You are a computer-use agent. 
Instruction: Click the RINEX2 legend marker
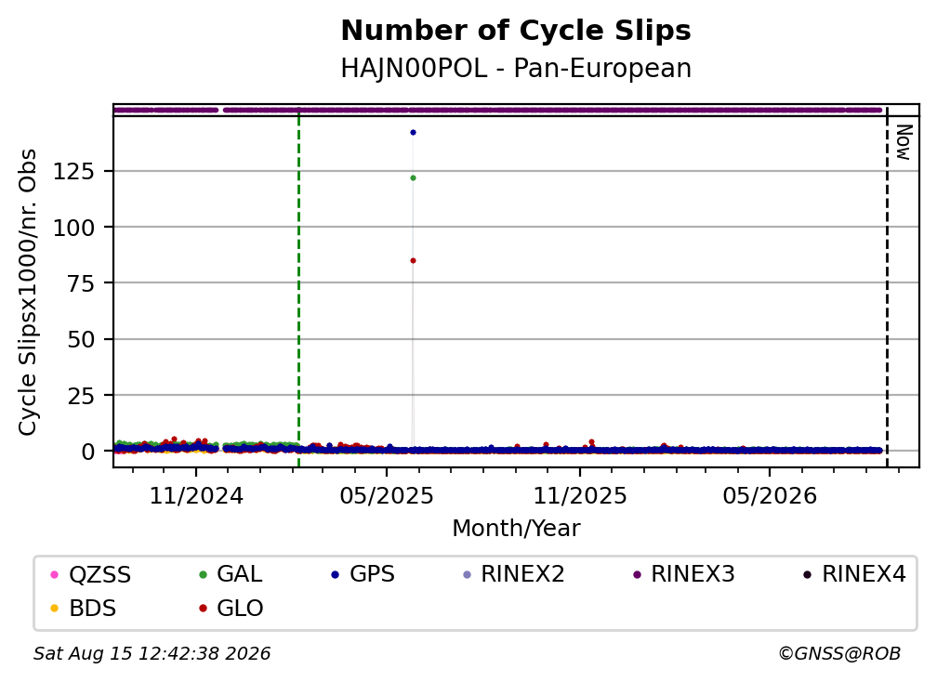[468, 574]
